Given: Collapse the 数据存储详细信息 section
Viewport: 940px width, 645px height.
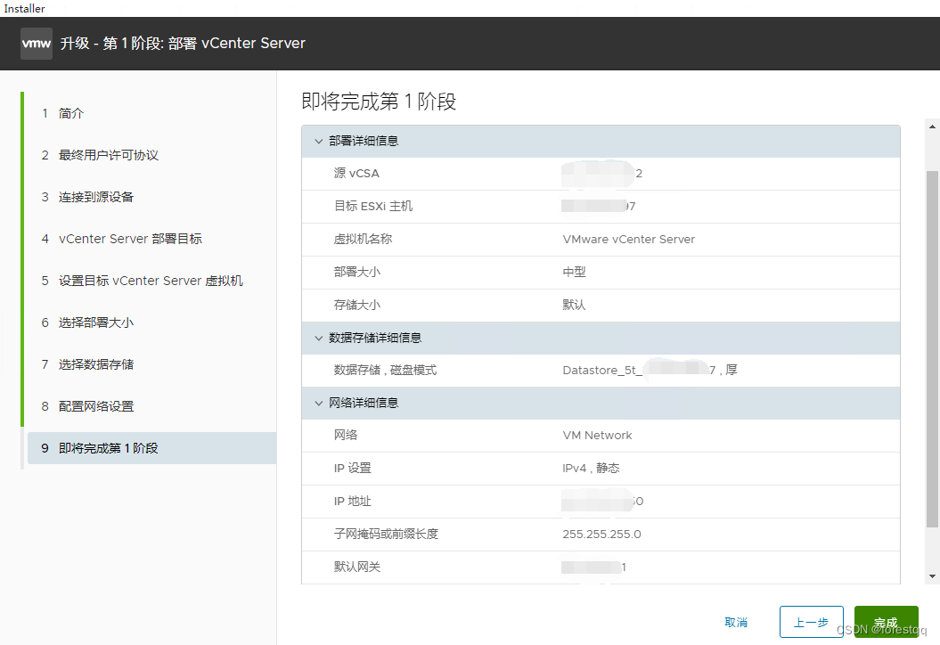Looking at the screenshot, I should pyautogui.click(x=318, y=338).
